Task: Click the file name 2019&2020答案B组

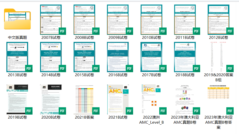Action: tap(219, 77)
